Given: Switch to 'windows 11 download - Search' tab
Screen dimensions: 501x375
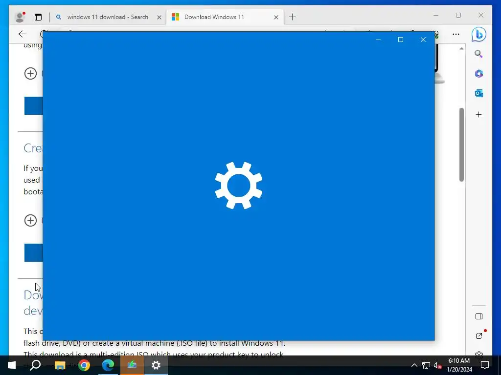Looking at the screenshot, I should (x=108, y=17).
